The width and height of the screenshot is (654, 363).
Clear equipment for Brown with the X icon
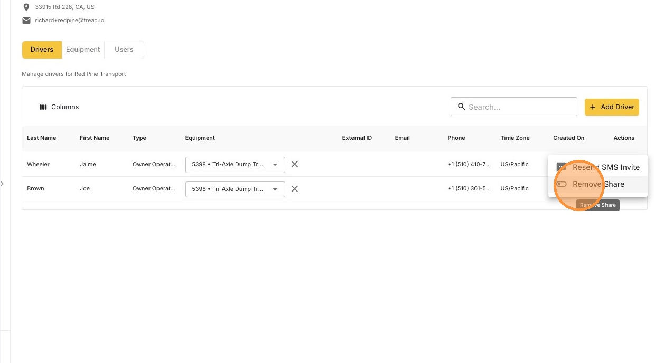295,189
